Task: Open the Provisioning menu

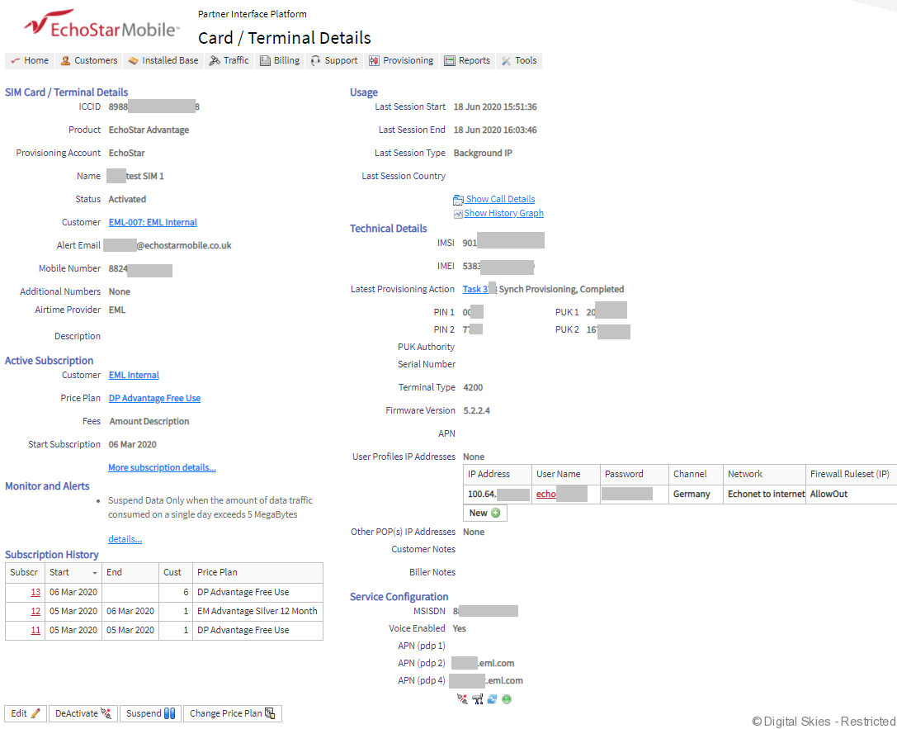Action: tap(400, 60)
